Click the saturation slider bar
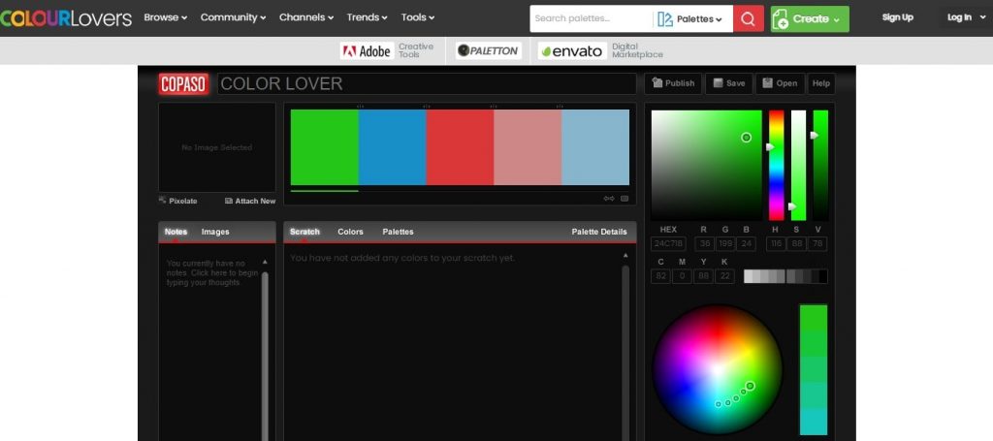Viewport: 993px width, 441px height. [x=799, y=165]
